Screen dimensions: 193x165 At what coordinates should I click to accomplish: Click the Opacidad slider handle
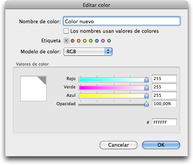(146, 104)
